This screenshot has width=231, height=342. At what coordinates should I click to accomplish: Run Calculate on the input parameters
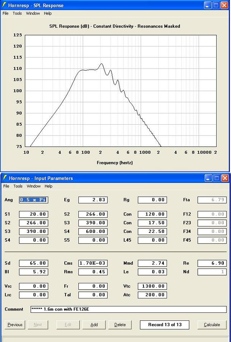click(212, 325)
